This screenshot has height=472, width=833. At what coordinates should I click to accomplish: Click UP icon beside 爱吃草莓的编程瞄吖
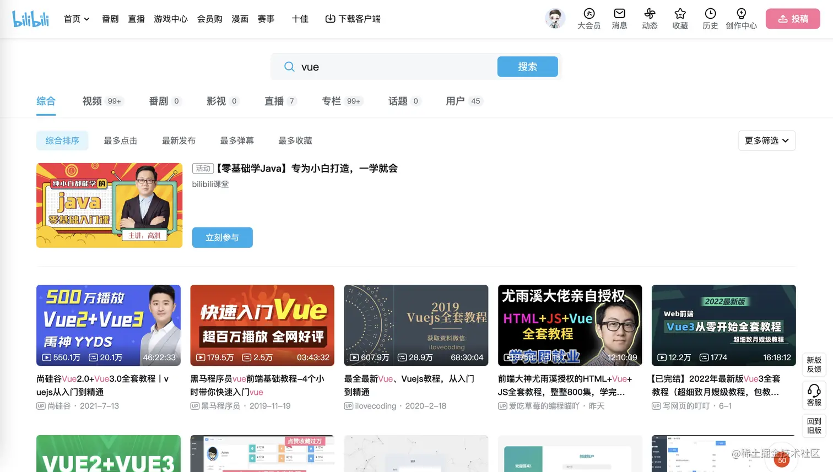[x=502, y=406]
